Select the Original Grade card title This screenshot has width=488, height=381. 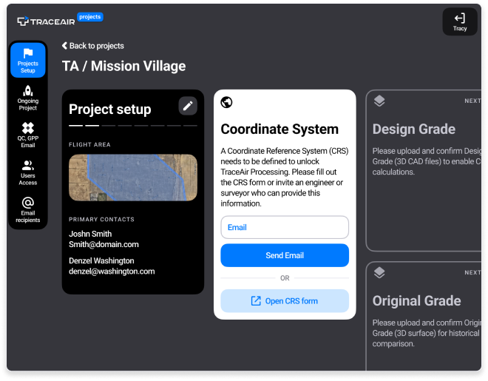point(417,300)
